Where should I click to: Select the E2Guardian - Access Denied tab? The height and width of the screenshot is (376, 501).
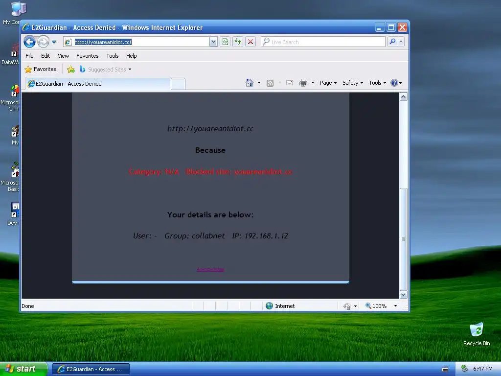point(98,84)
